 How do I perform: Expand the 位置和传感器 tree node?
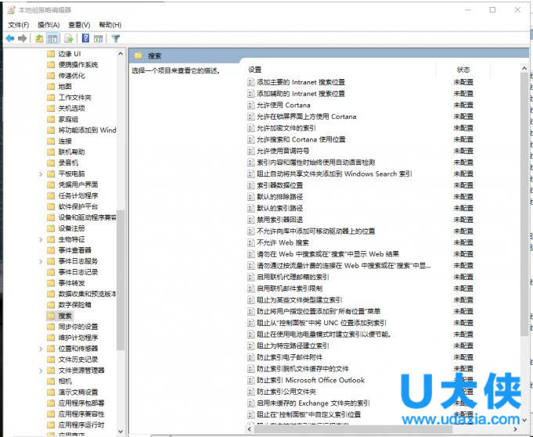tap(41, 348)
